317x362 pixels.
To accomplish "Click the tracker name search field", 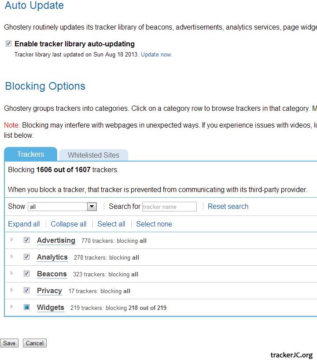I will pyautogui.click(x=169, y=207).
